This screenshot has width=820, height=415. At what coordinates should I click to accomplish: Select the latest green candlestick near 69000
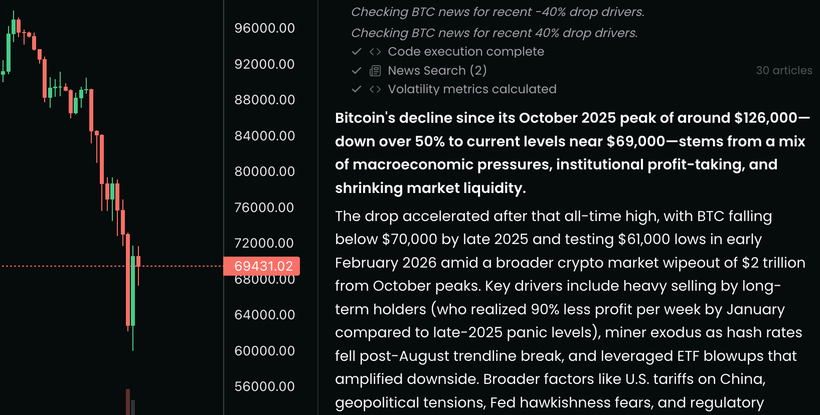[133, 291]
